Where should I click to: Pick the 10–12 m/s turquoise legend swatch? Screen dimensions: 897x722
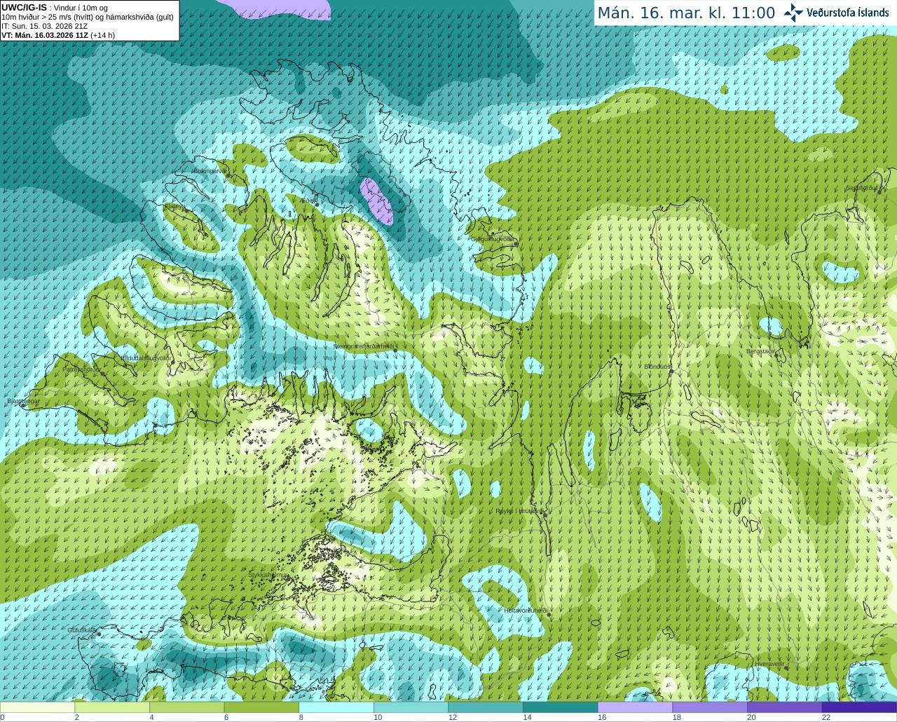click(411, 707)
